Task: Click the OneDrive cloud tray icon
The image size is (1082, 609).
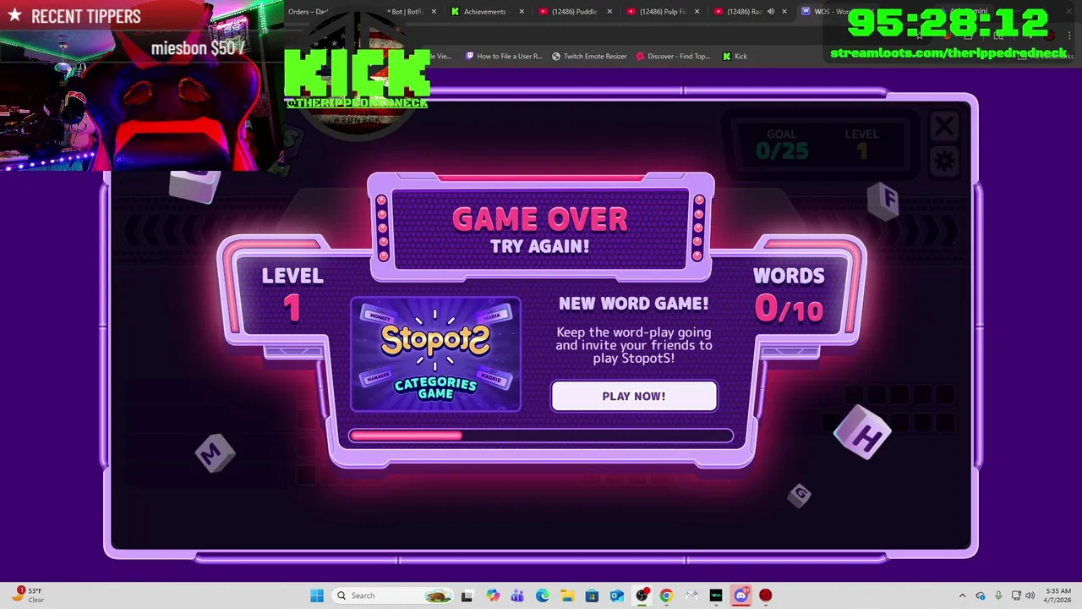Action: pos(981,595)
